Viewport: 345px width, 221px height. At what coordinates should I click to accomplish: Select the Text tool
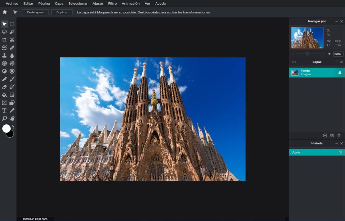(x=4, y=110)
